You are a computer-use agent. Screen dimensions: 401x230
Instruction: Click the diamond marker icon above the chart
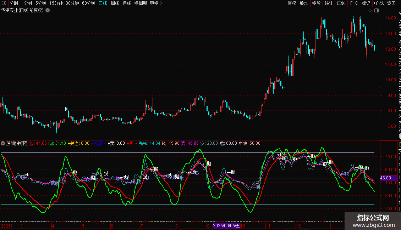[370, 10]
